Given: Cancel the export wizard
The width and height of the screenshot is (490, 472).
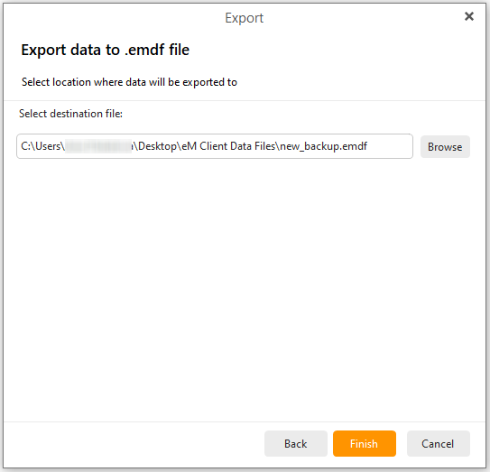Looking at the screenshot, I should (x=439, y=443).
